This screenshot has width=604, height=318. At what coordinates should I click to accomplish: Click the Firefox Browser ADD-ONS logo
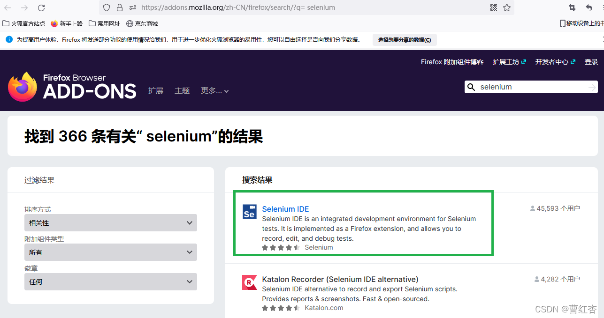click(72, 87)
